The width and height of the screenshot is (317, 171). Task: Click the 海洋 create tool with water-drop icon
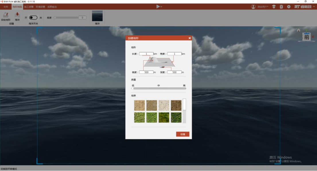tap(17, 16)
